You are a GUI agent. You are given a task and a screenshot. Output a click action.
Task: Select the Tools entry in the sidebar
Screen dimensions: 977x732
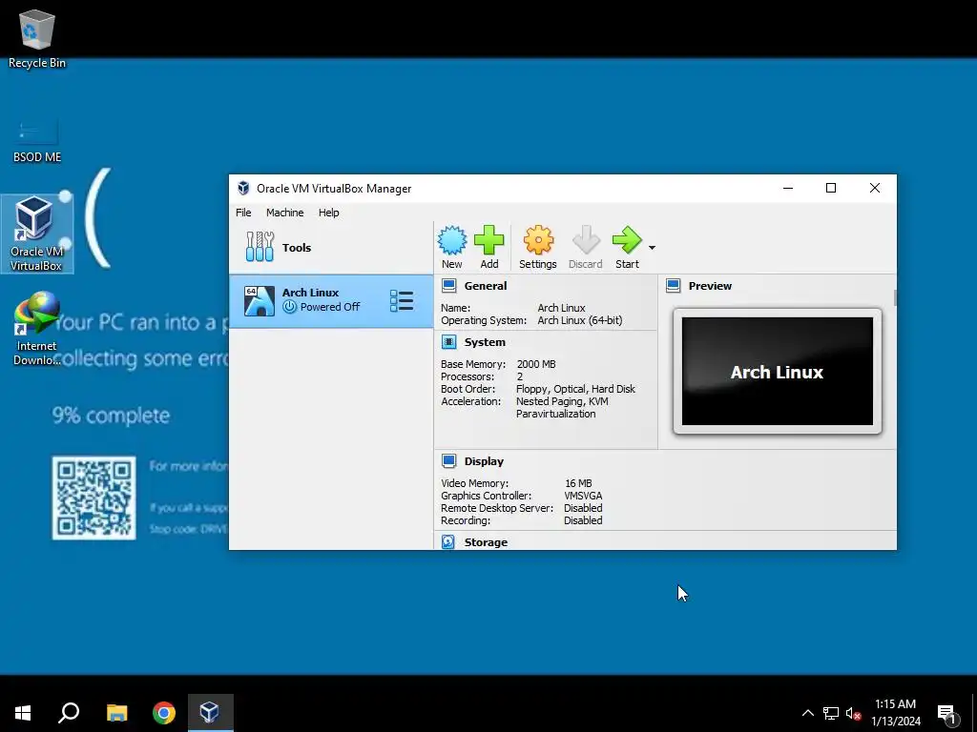pos(331,248)
